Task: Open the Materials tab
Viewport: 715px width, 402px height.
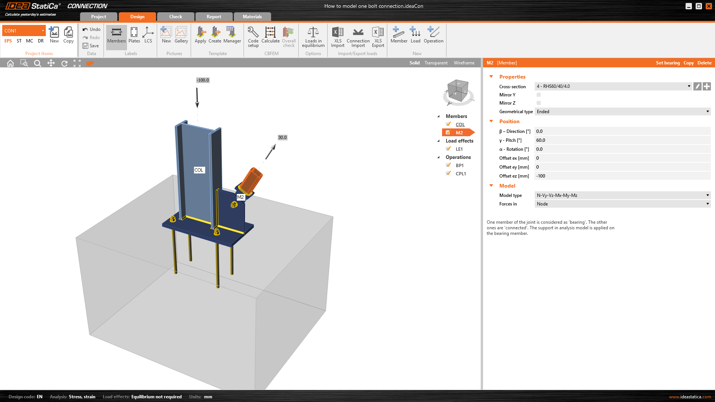Action: click(252, 17)
